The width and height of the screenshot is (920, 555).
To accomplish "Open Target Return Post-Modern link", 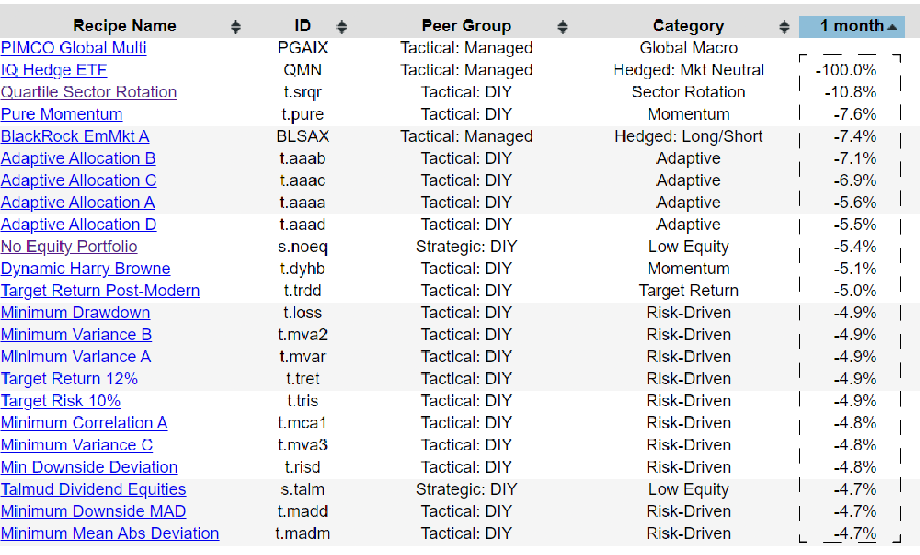I will point(100,290).
